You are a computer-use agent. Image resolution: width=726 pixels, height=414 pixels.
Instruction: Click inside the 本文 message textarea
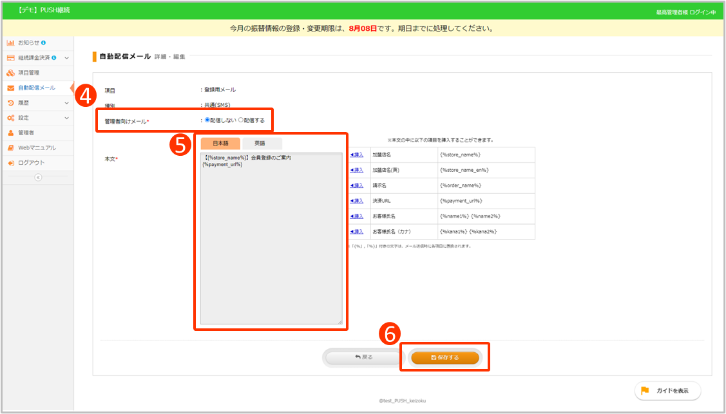point(271,245)
